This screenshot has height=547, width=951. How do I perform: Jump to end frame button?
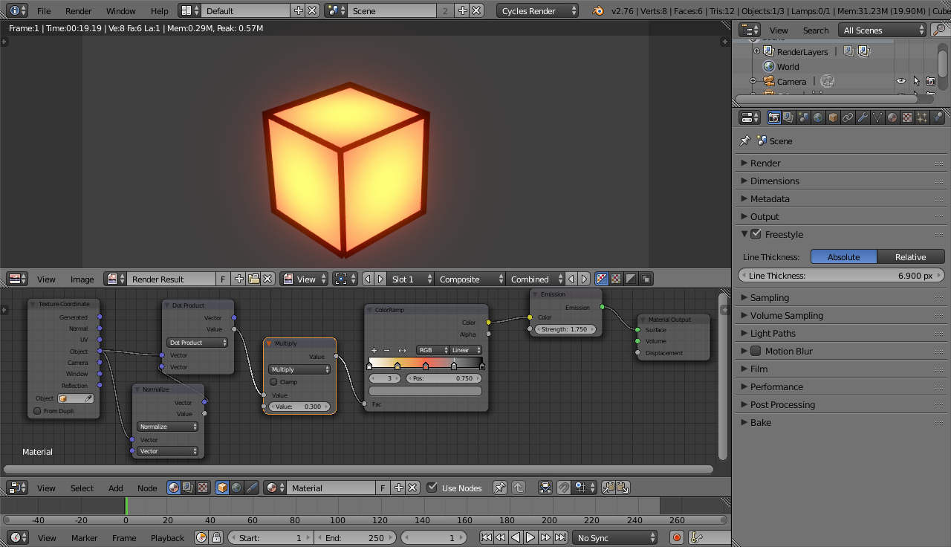561,537
